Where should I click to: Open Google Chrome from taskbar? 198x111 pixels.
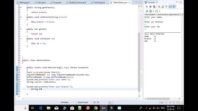click(96, 108)
